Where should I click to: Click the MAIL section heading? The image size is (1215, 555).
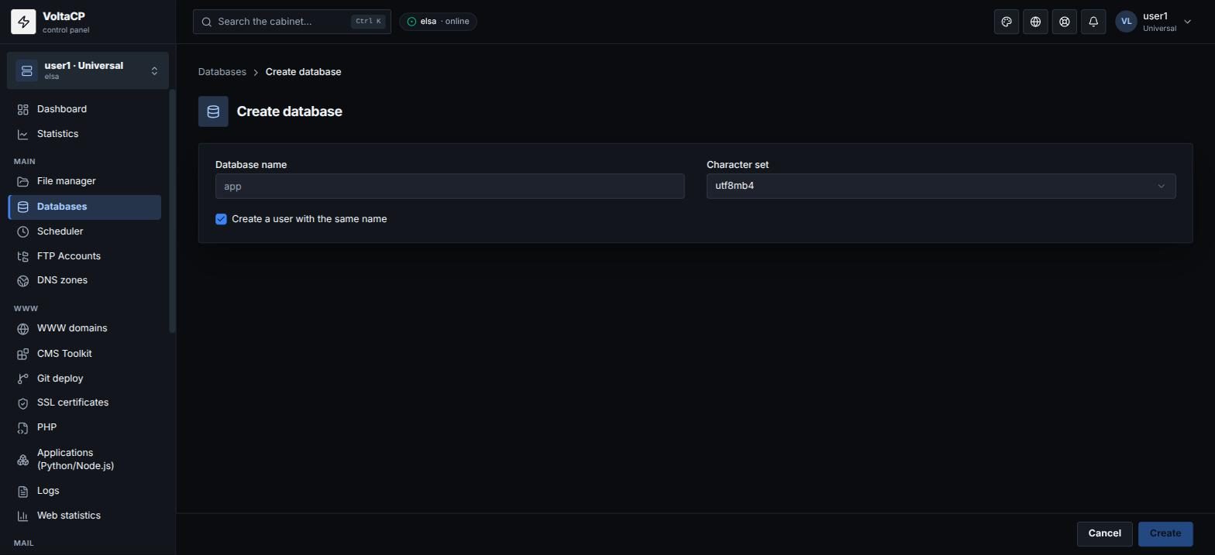[24, 543]
